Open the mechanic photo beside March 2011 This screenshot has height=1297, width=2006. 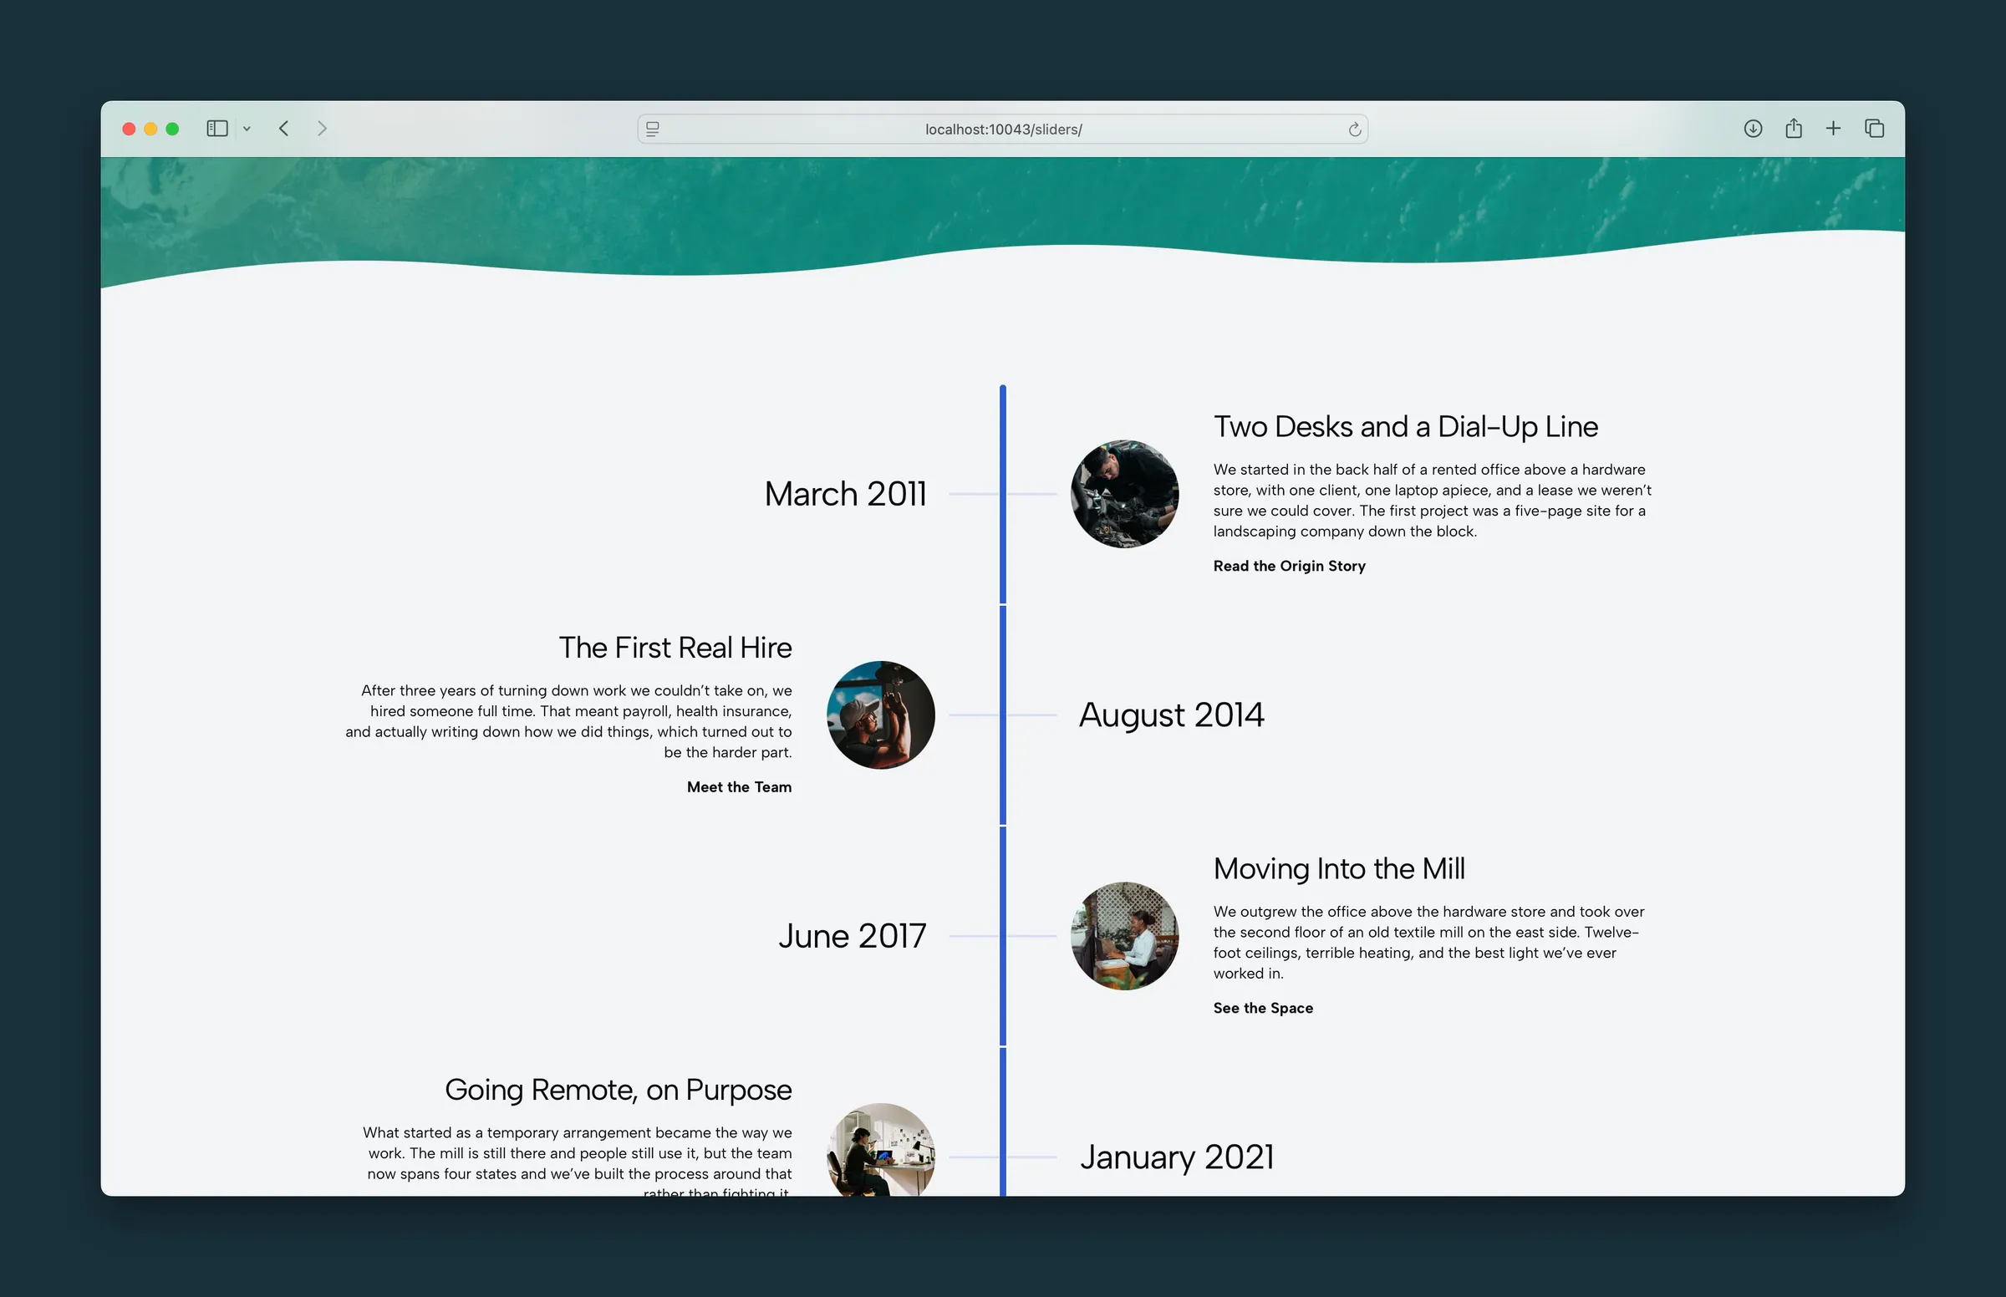point(1124,494)
